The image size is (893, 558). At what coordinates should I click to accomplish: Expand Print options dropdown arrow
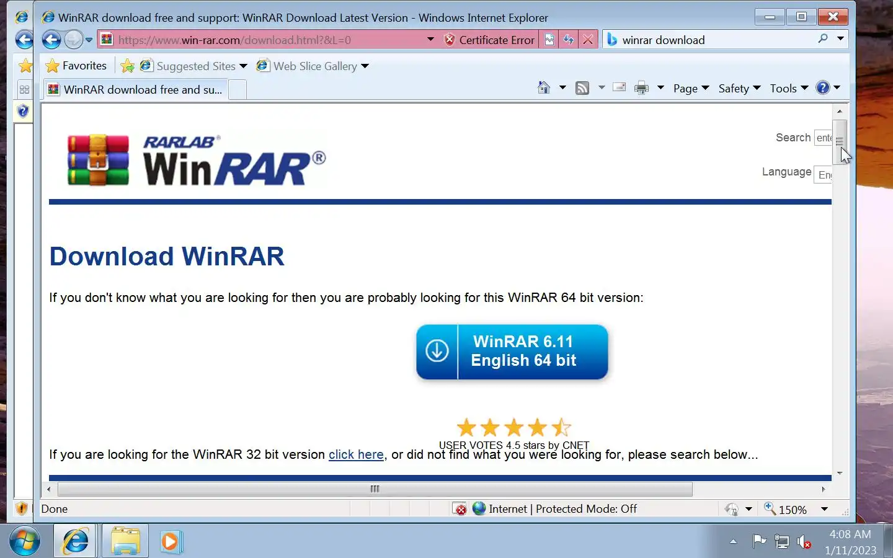pos(660,88)
